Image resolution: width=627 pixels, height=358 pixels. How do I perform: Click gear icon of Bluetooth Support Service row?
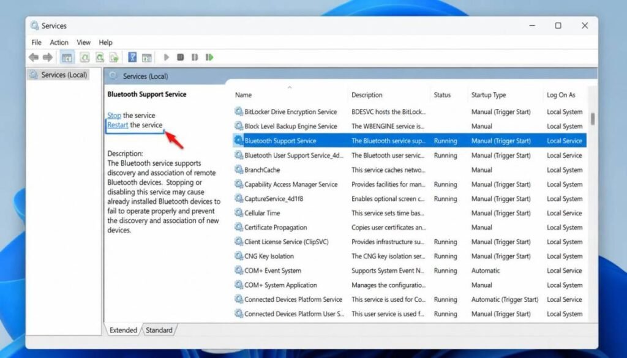239,141
